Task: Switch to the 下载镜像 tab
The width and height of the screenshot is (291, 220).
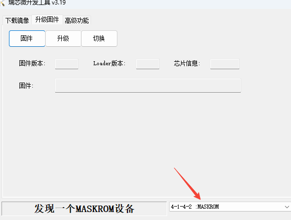Action: click(17, 20)
